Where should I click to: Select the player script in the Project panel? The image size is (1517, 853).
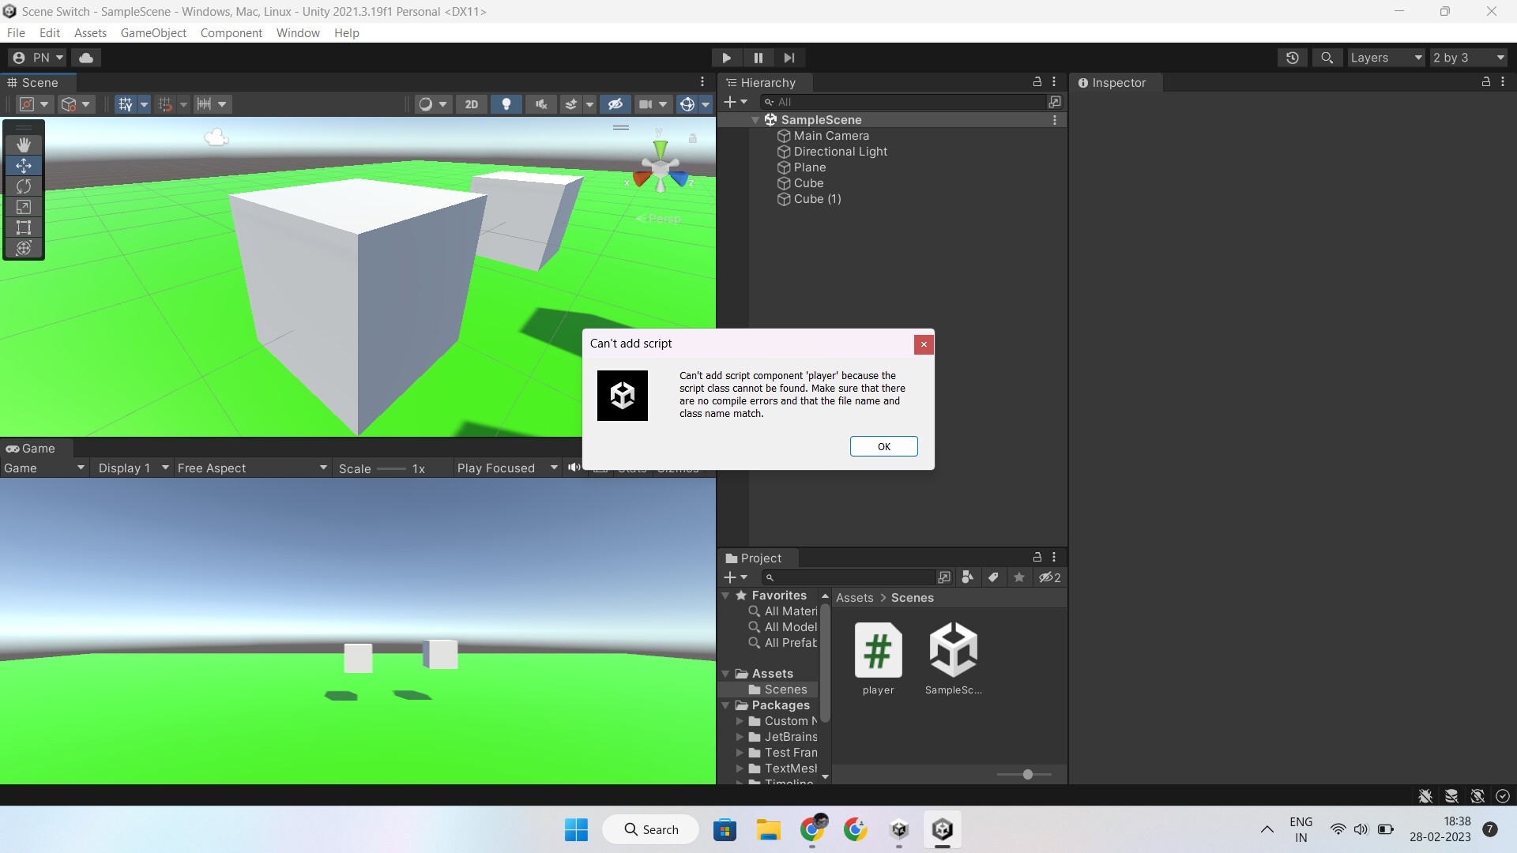877,652
